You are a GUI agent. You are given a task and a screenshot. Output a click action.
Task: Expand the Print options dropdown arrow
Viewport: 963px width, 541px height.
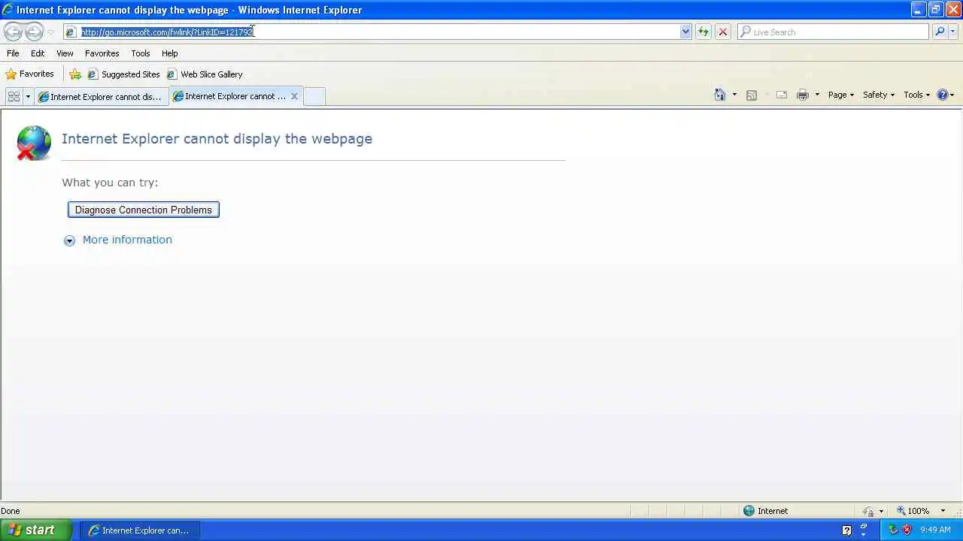(x=817, y=95)
